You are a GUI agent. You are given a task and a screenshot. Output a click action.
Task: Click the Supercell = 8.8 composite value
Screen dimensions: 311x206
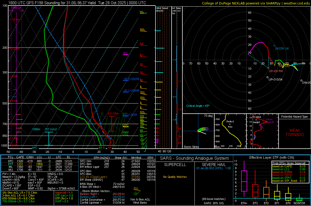(64, 193)
